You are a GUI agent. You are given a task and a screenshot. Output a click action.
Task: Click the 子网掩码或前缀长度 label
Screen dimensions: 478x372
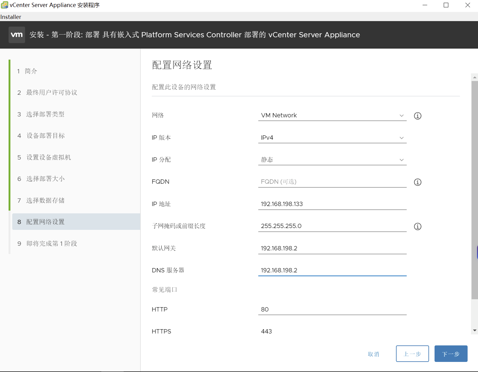[179, 226]
